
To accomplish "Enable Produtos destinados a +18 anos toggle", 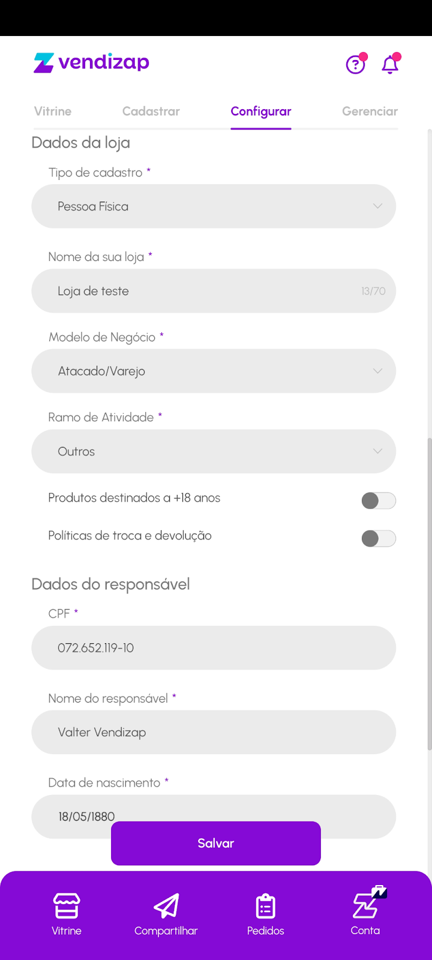I will pos(379,500).
